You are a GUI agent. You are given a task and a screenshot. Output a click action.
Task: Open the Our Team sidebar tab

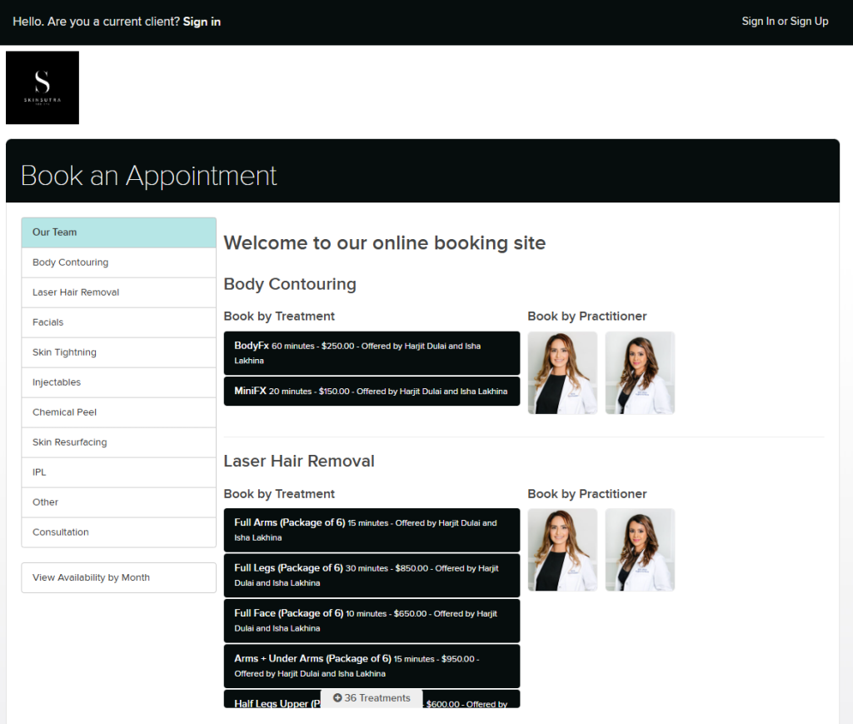pos(118,232)
